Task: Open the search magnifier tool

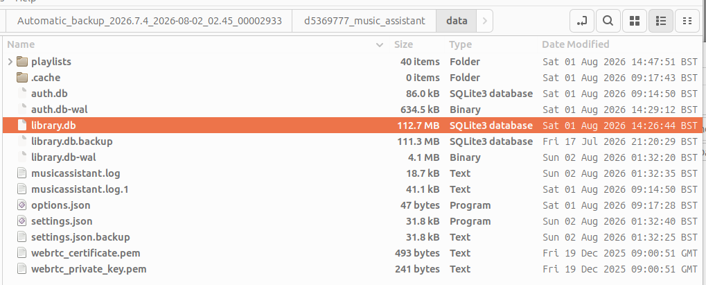Action: (608, 21)
